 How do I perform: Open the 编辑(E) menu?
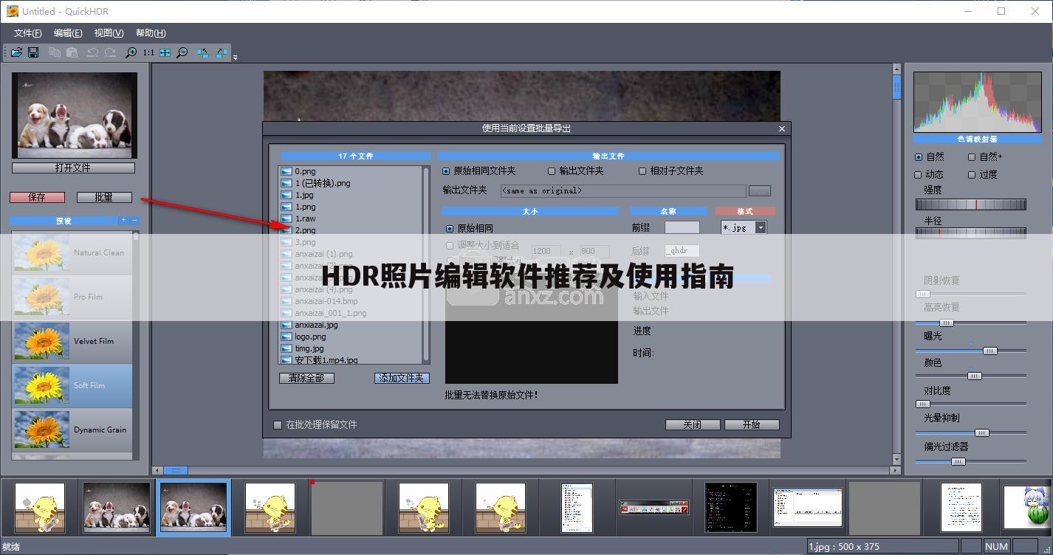(x=68, y=32)
